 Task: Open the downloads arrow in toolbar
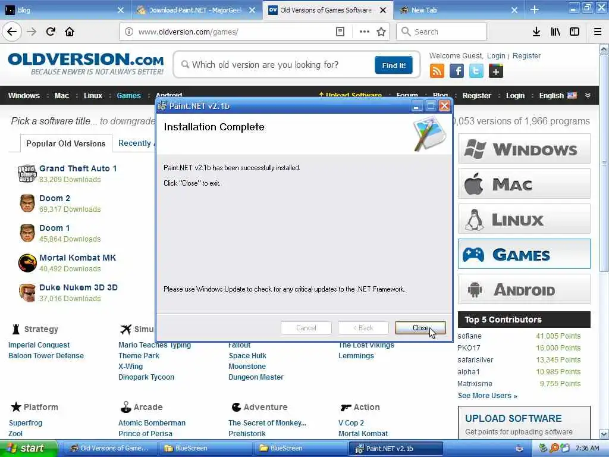pos(536,32)
